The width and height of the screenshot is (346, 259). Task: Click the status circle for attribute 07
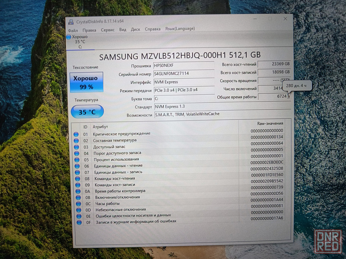tap(78, 172)
